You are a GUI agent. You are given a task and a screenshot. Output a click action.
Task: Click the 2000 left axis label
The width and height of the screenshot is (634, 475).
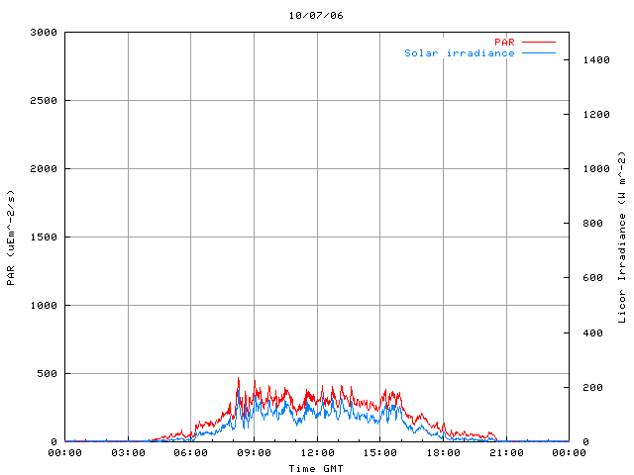(44, 169)
